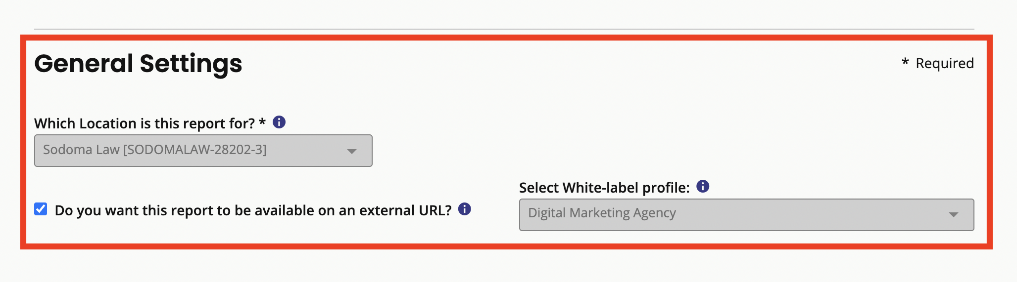Click the Required legend text

point(945,63)
